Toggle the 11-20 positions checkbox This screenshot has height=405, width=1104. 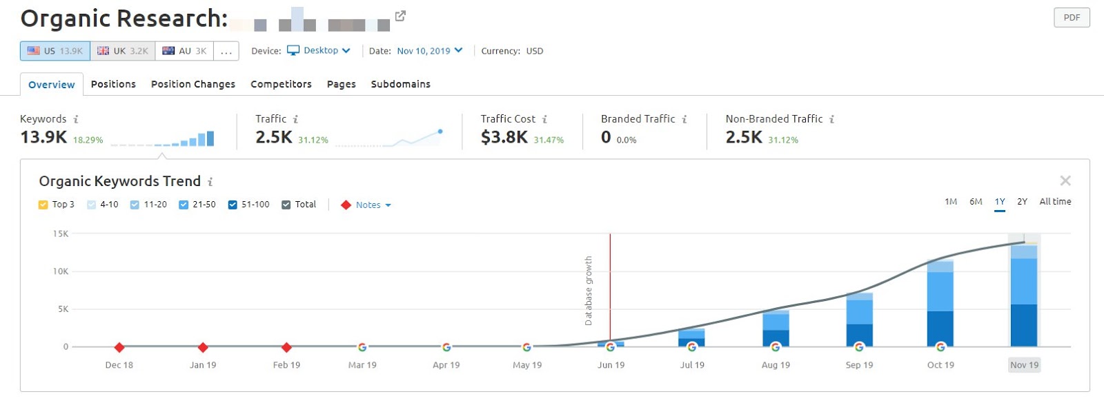pos(135,205)
